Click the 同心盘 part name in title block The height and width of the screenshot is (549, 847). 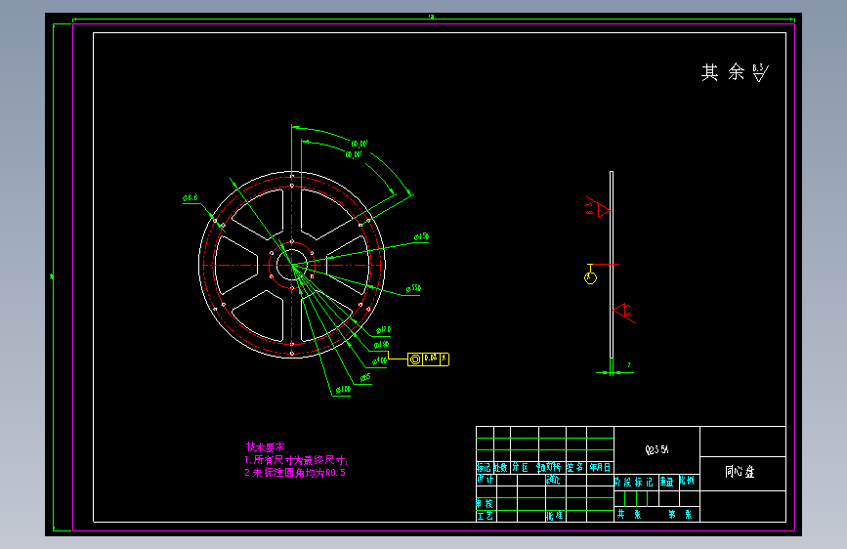coord(740,472)
